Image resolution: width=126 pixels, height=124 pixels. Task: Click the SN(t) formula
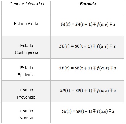[88, 111]
